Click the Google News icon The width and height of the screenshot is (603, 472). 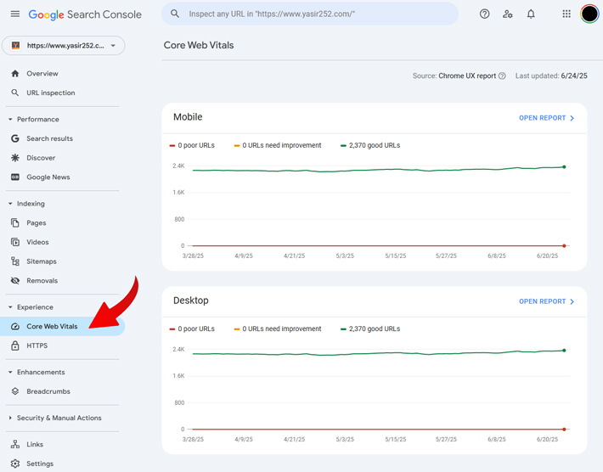[x=15, y=177]
